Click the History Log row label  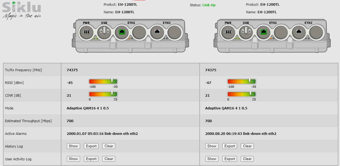[x=14, y=147]
